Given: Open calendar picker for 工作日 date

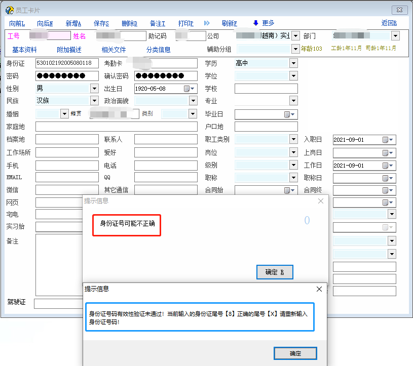Looking at the screenshot, I should pos(388,166).
